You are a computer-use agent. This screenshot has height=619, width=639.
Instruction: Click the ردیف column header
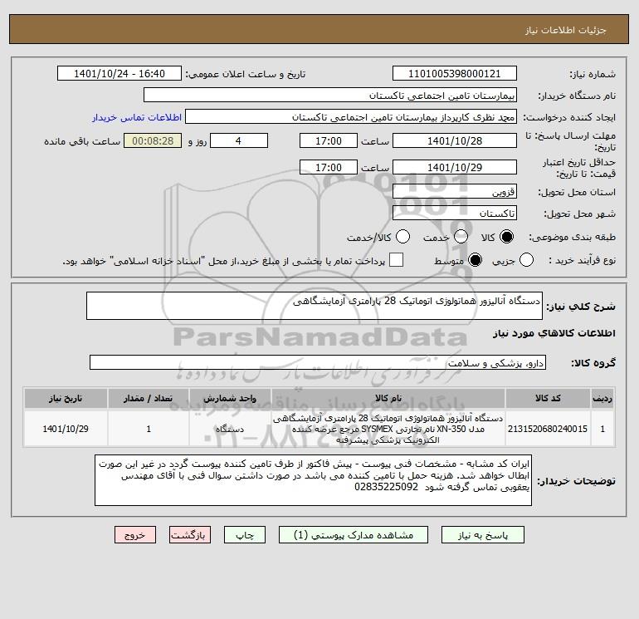click(602, 398)
